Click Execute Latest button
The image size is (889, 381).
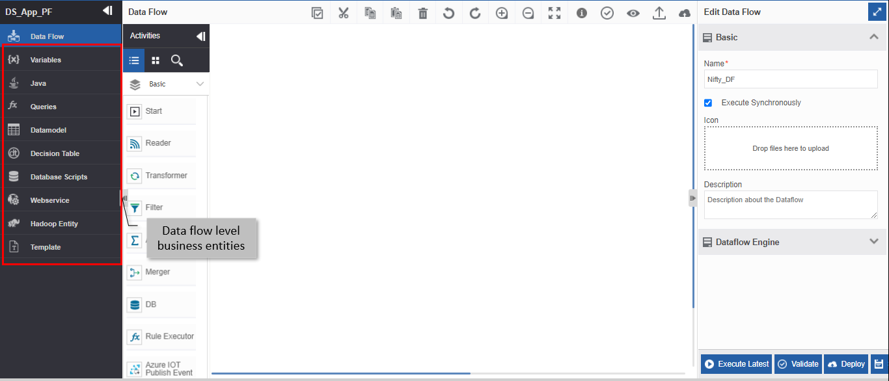click(x=737, y=364)
